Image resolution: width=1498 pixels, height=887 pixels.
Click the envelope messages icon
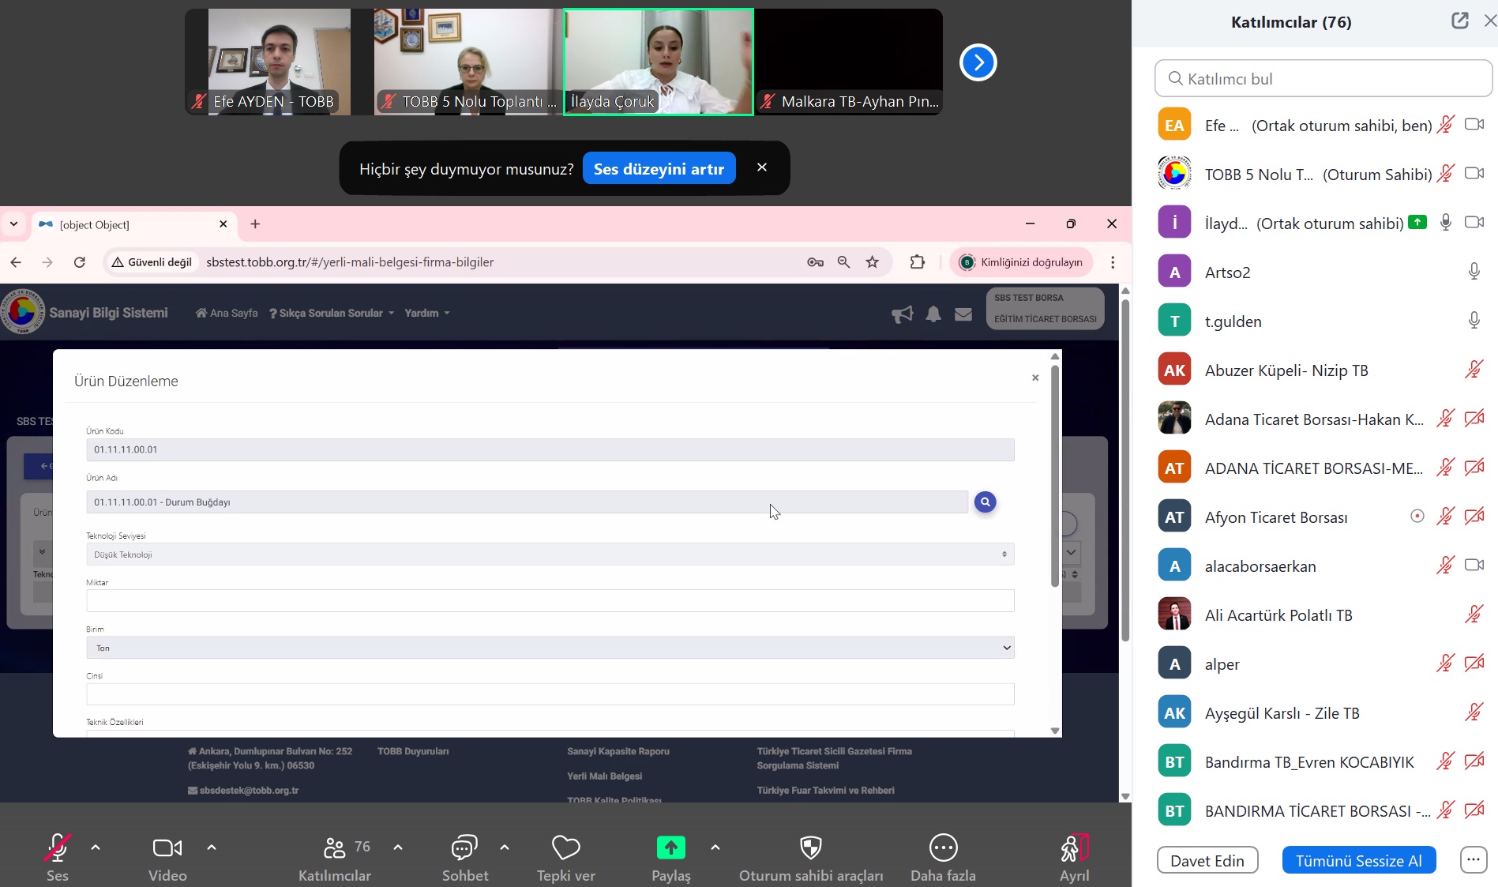[963, 314]
